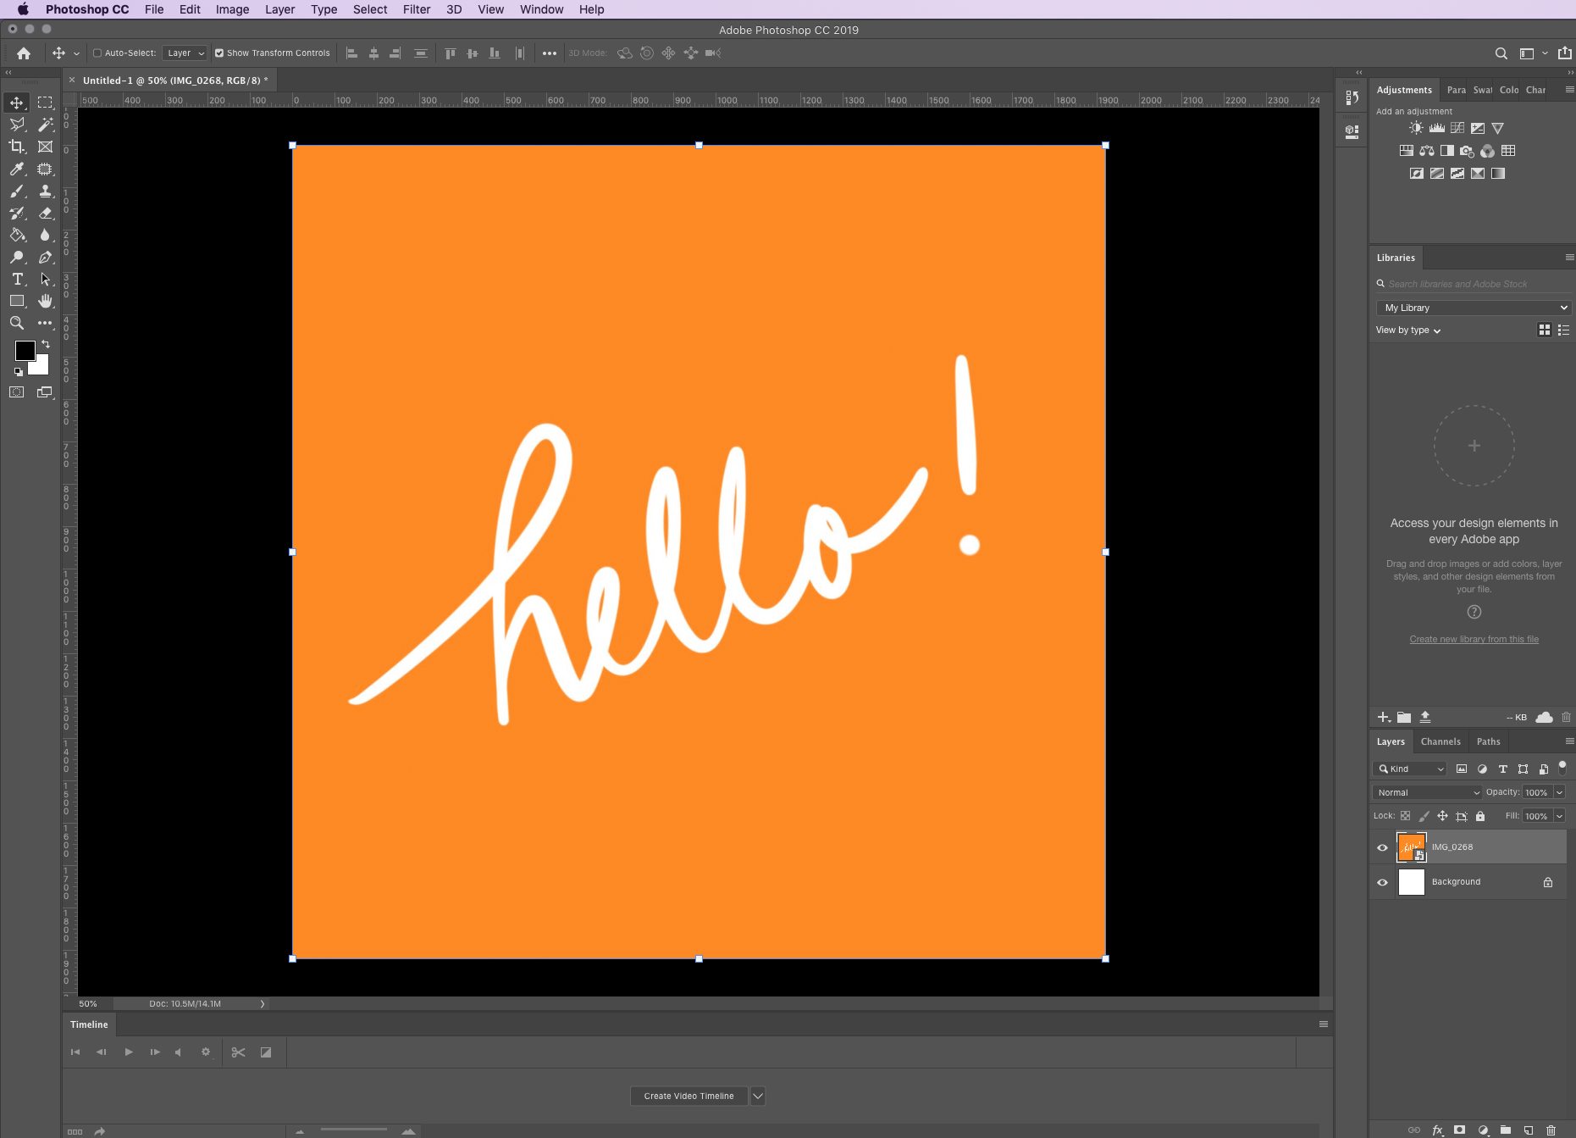Select the Lasso tool
Viewport: 1576px width, 1138px height.
(16, 125)
